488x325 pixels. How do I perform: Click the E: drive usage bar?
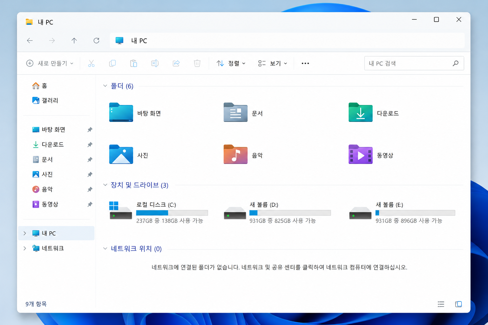[x=415, y=213]
